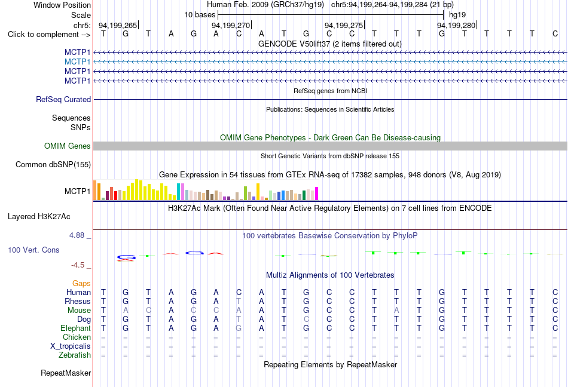Click the dark green bar in the GTEx chart
Viewport: 568px width, 387px height.
(304, 195)
